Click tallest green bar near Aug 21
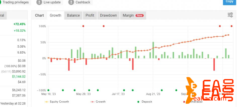This screenshot has width=237, height=107. pyautogui.click(x=153, y=50)
